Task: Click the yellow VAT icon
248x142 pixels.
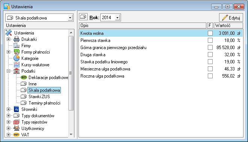Action: click(16, 135)
